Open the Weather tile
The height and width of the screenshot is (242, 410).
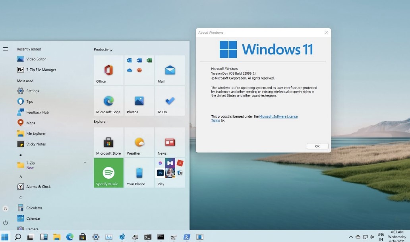coord(139,142)
